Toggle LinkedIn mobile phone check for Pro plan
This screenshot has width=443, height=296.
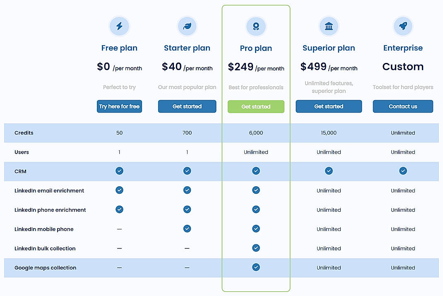pos(256,229)
